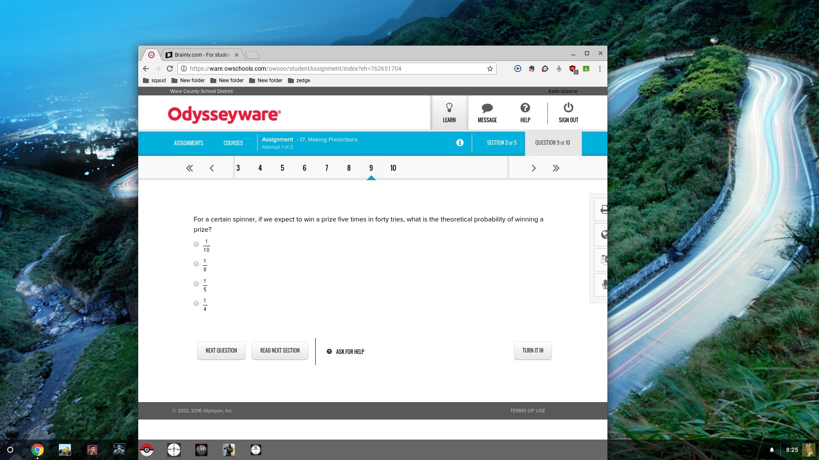Go to next question with right chevron
The width and height of the screenshot is (819, 460).
[x=533, y=168]
